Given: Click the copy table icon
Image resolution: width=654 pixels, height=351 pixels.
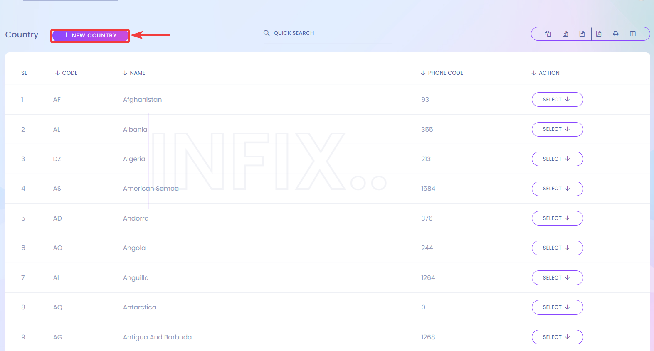Looking at the screenshot, I should point(548,34).
